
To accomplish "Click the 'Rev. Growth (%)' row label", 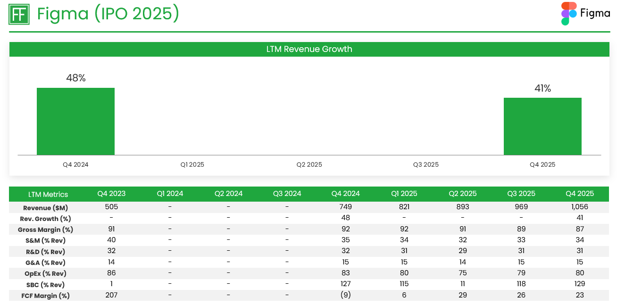I will (45, 219).
